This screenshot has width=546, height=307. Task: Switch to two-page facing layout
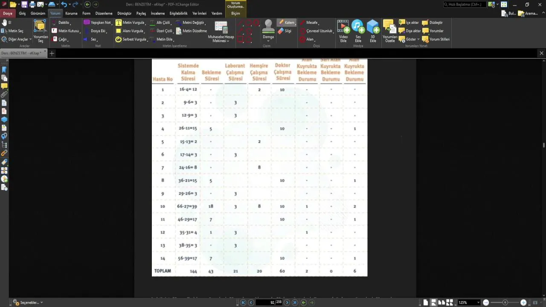(441, 302)
